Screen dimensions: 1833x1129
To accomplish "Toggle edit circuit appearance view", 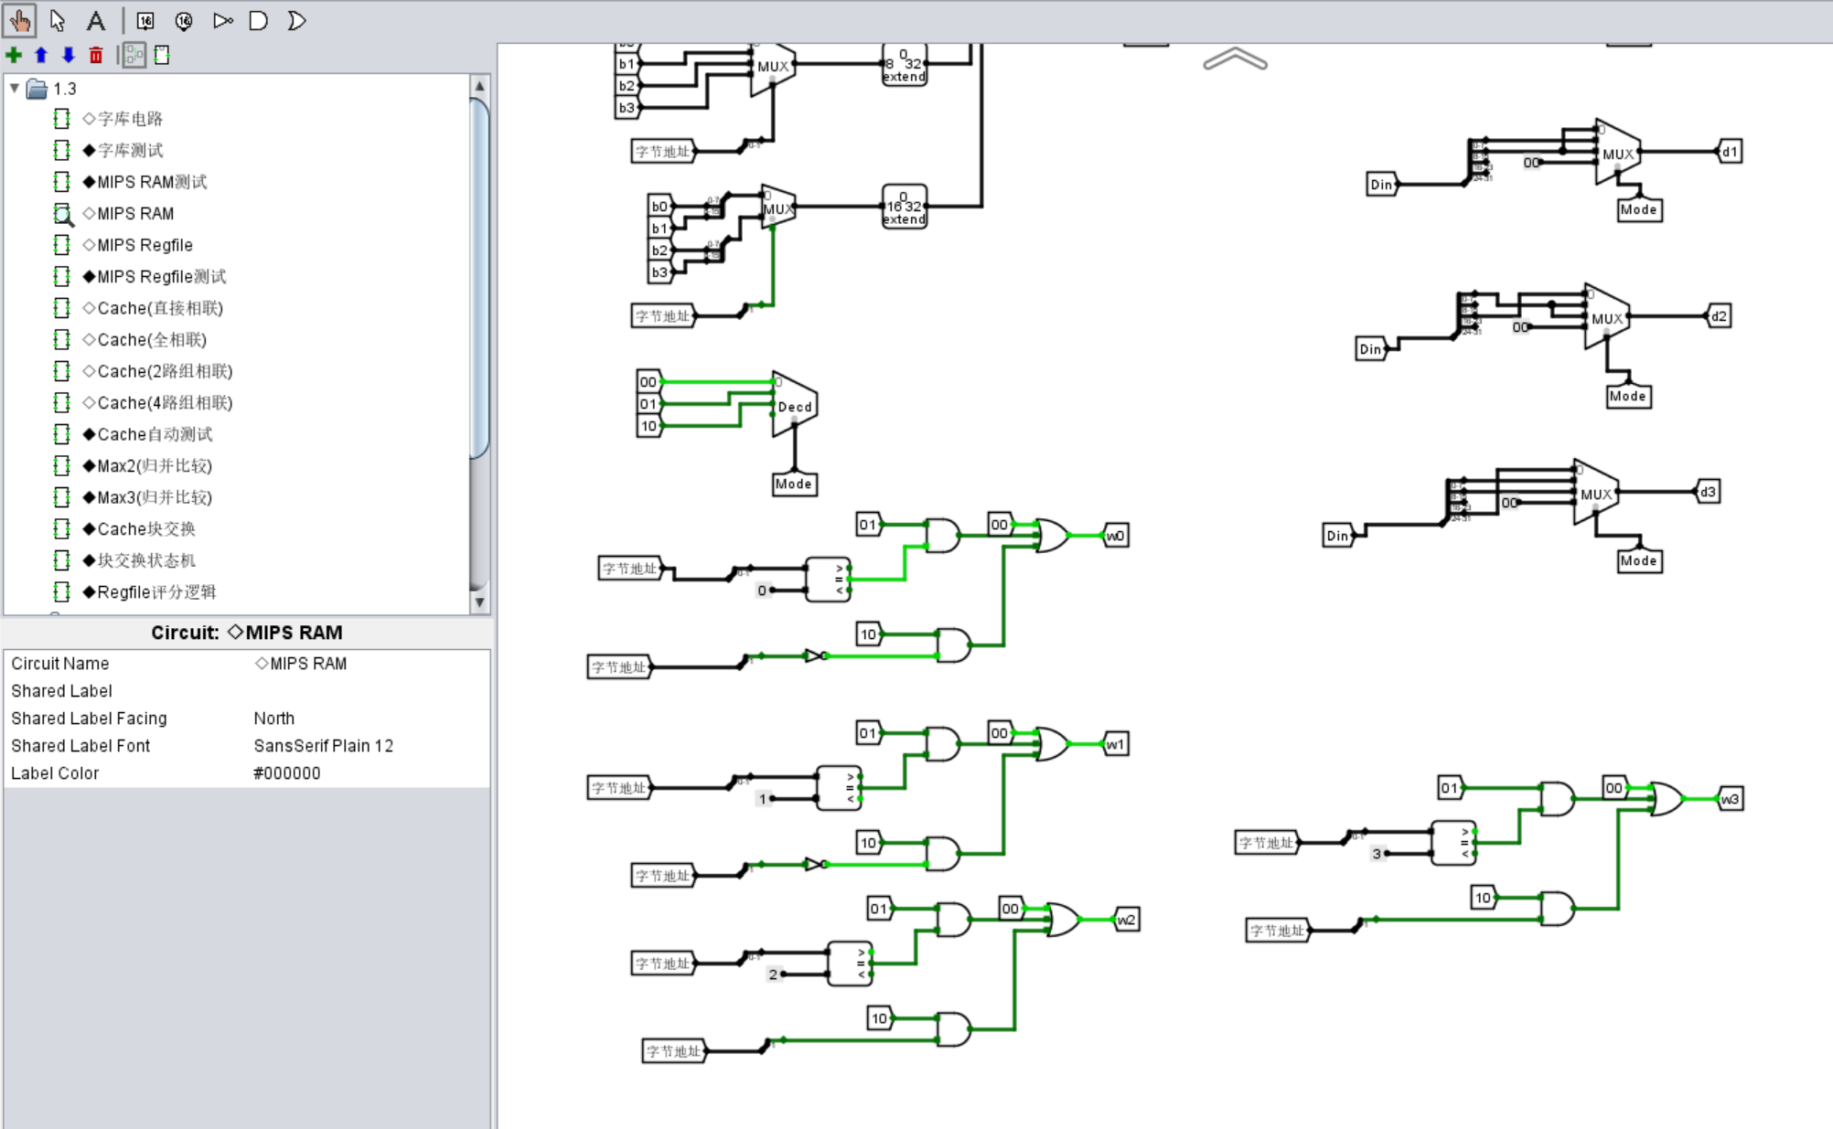I will (162, 55).
